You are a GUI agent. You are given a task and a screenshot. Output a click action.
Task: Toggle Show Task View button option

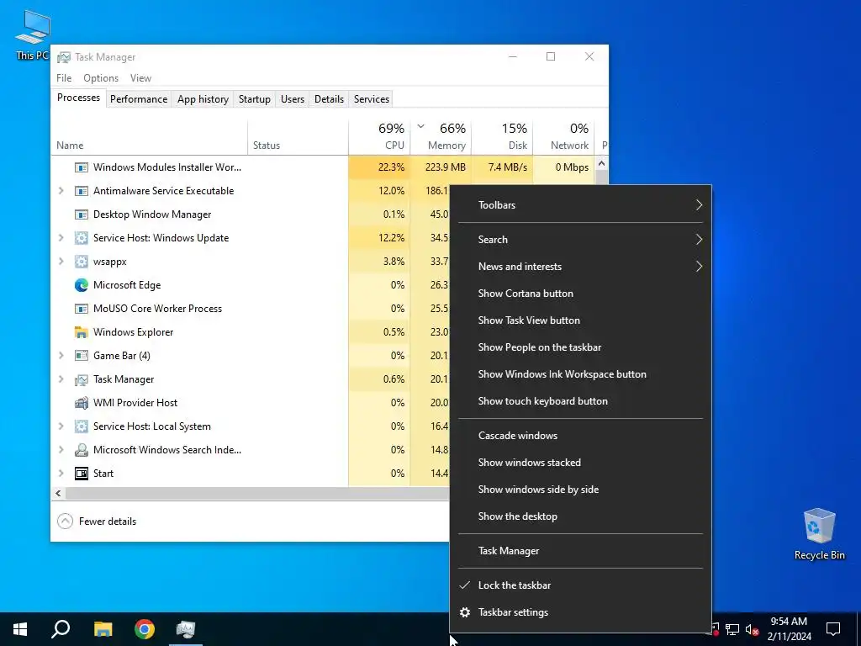[580, 320]
